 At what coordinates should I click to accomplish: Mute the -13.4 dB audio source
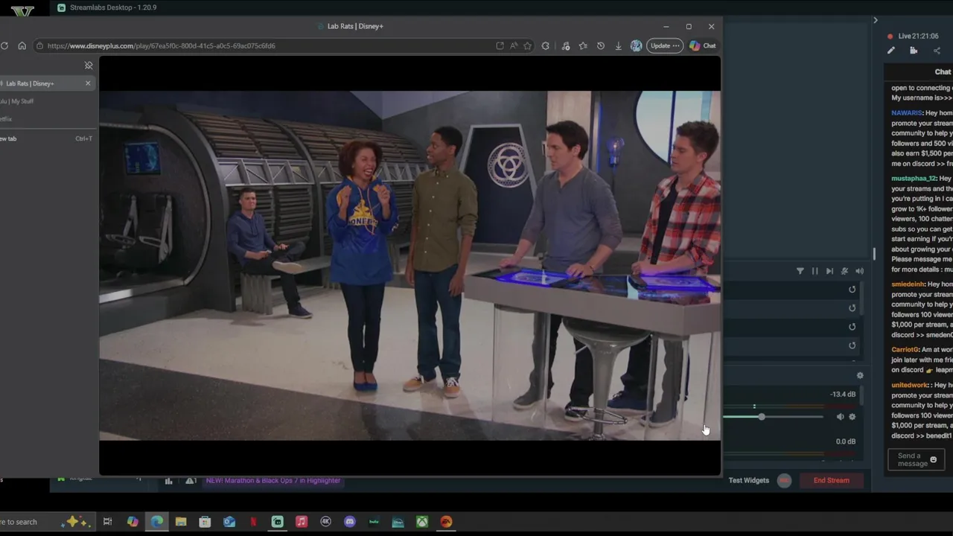[840, 417]
